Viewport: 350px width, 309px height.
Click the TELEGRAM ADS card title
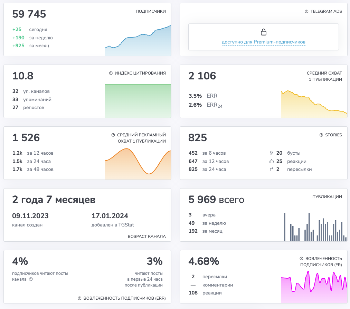click(326, 11)
